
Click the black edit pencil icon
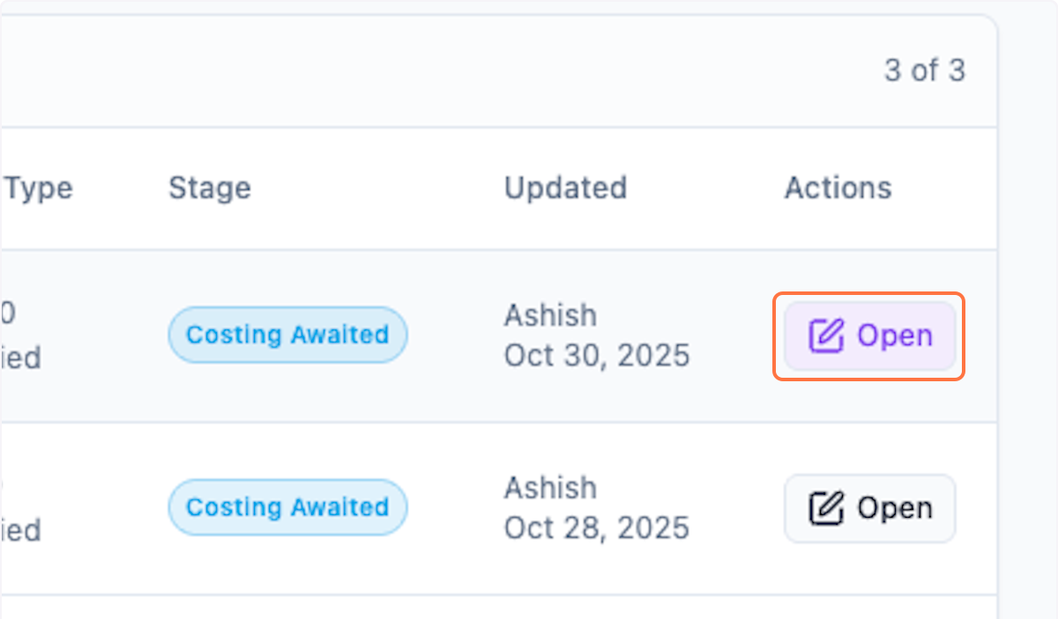826,509
